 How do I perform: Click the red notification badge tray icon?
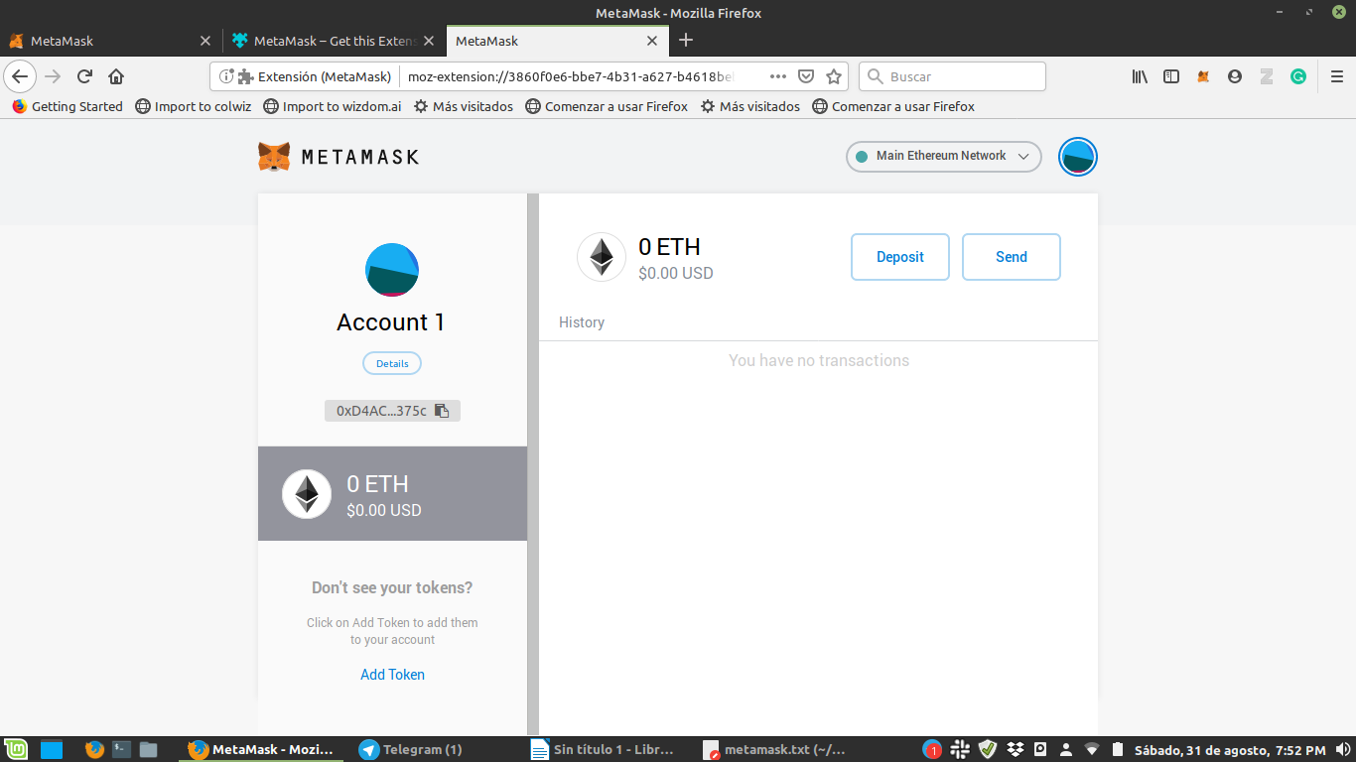932,749
